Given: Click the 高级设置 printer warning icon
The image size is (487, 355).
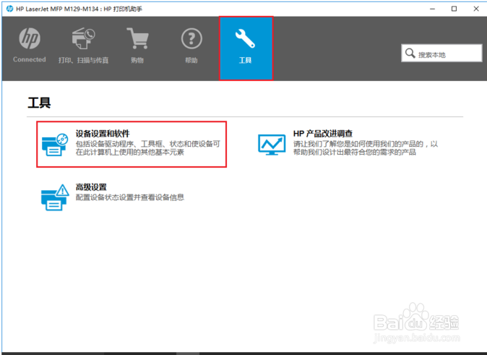Looking at the screenshot, I should tap(55, 197).
